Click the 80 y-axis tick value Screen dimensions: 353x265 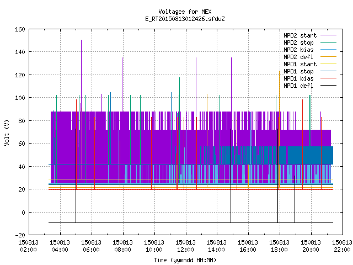tap(22, 121)
